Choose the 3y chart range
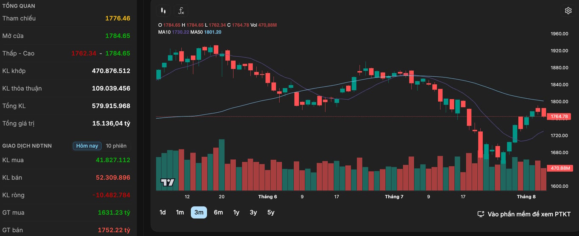 pyautogui.click(x=253, y=212)
